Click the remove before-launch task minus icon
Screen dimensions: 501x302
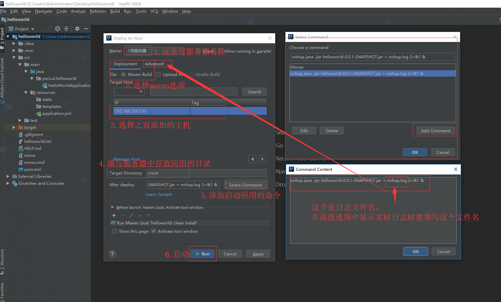[122, 215]
